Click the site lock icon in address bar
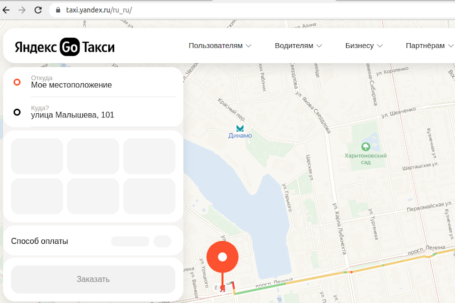The height and width of the screenshot is (303, 455). [57, 10]
